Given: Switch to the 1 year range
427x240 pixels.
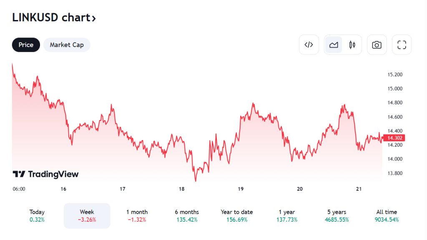Looking at the screenshot, I should (287, 215).
